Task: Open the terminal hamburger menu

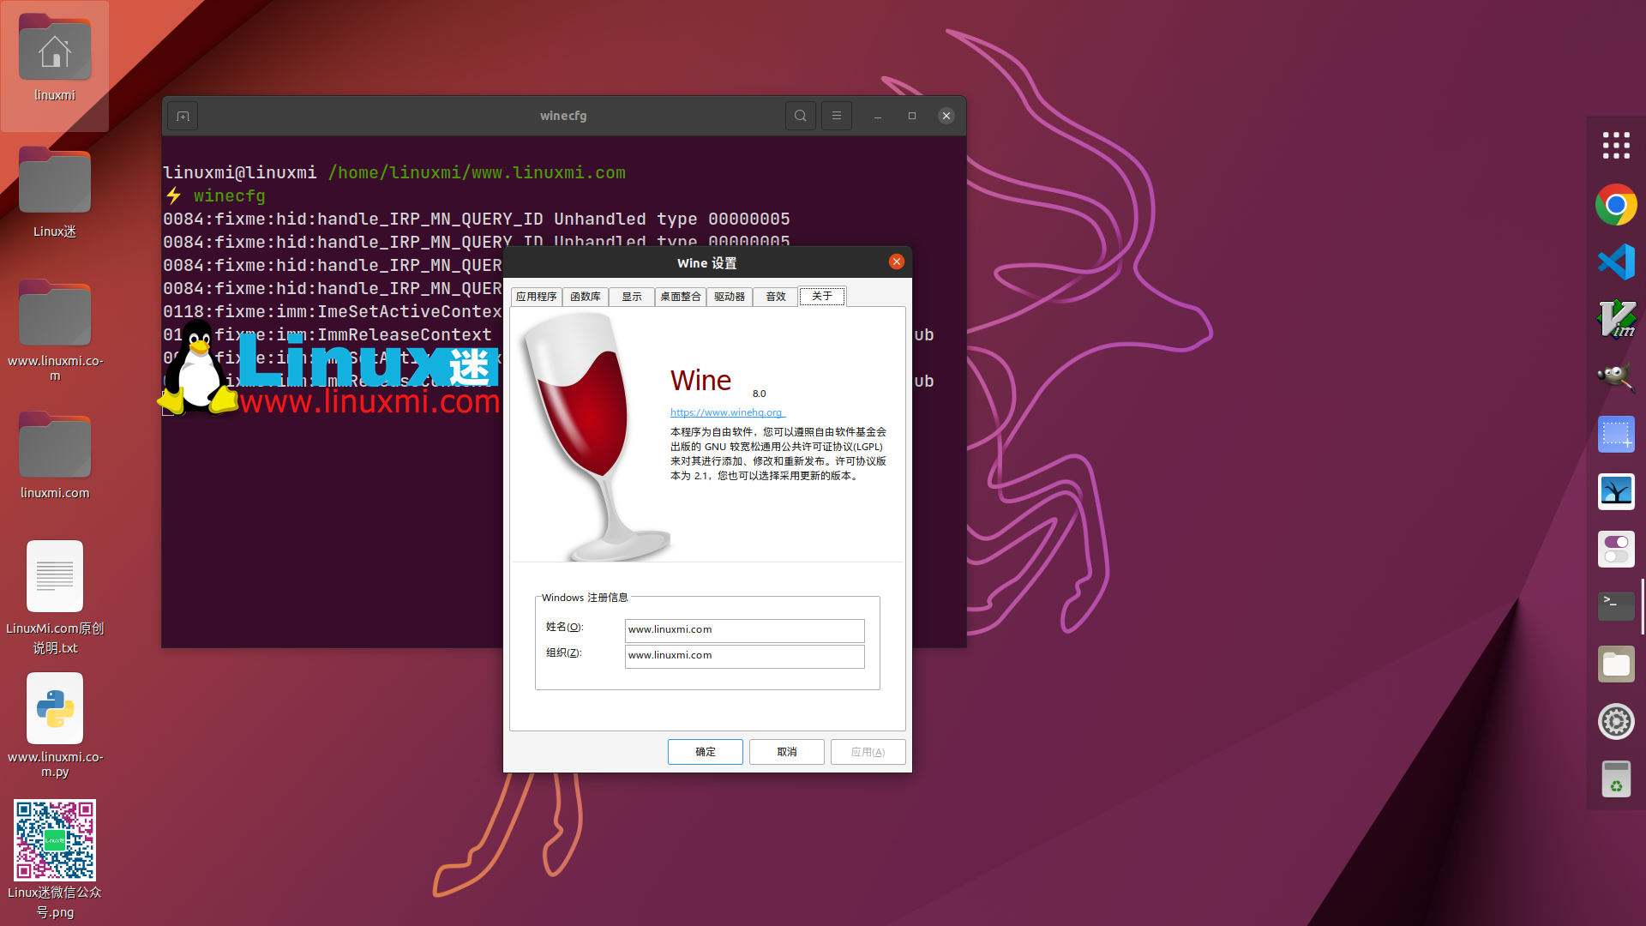Action: pyautogui.click(x=837, y=116)
